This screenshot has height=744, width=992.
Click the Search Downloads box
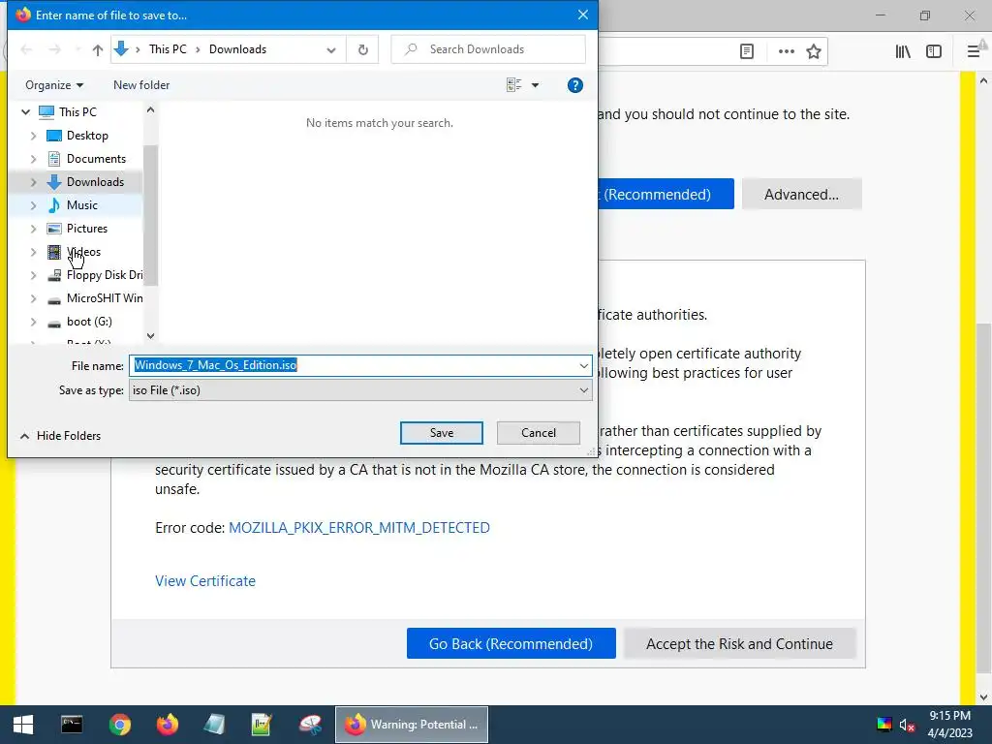tap(488, 49)
